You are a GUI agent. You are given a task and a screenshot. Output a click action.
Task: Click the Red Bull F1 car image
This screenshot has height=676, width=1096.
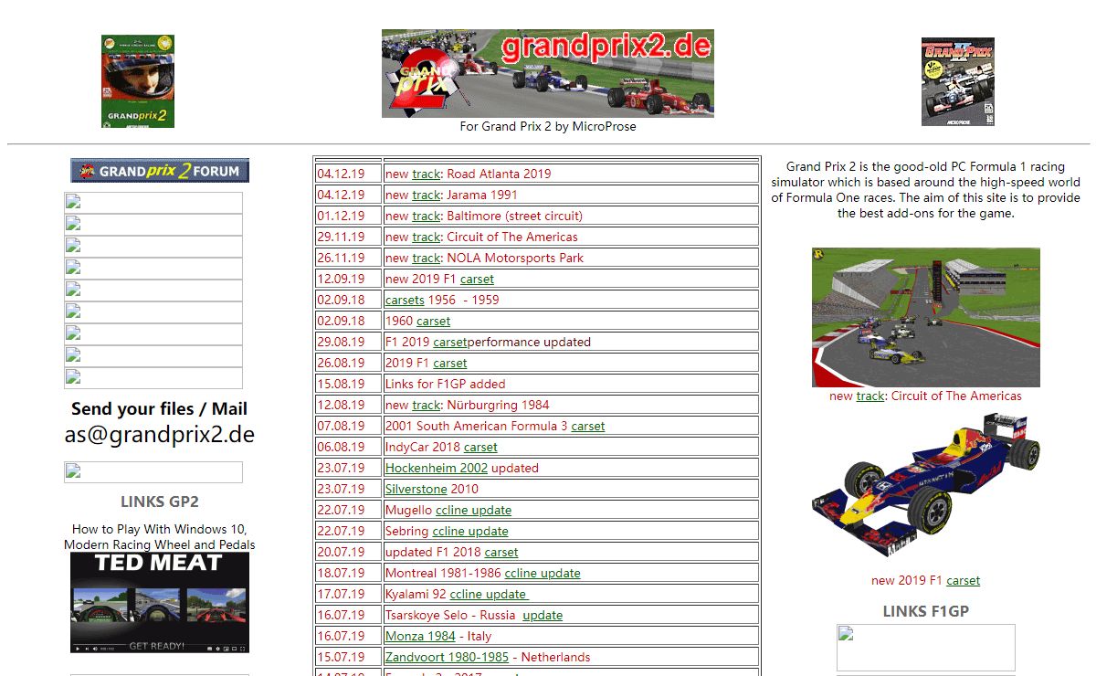pos(926,486)
